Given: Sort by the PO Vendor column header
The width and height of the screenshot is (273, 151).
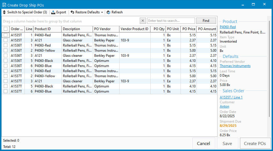Looking at the screenshot, I should tap(106, 29).
